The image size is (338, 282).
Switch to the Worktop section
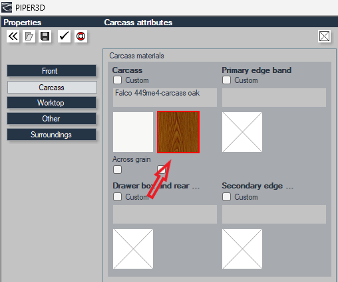point(52,103)
